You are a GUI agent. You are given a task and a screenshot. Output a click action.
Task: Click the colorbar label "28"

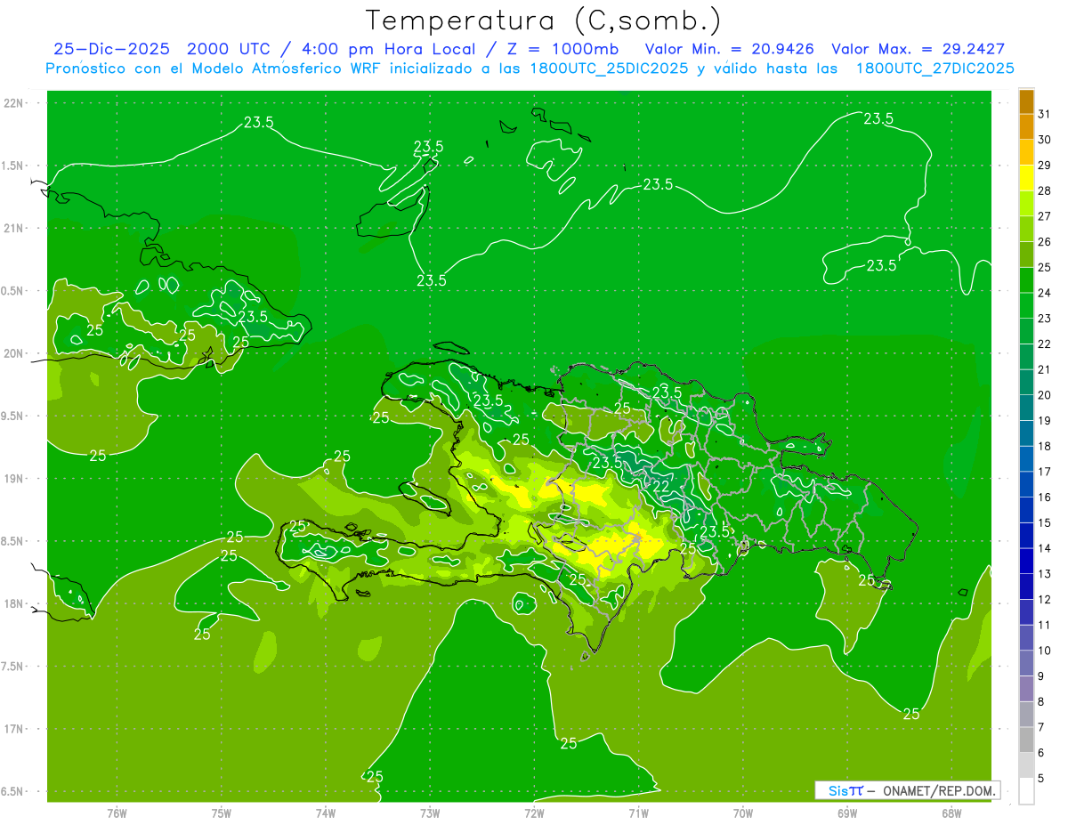pos(1044,190)
